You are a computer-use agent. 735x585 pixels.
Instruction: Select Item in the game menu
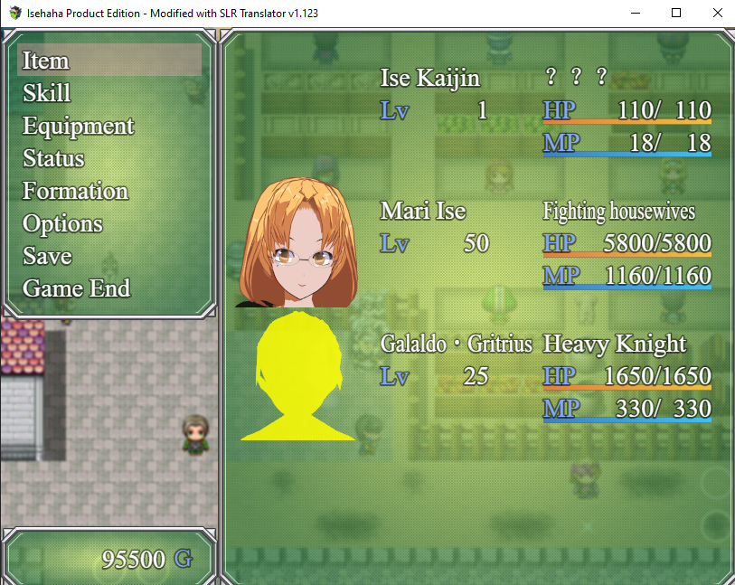click(46, 61)
